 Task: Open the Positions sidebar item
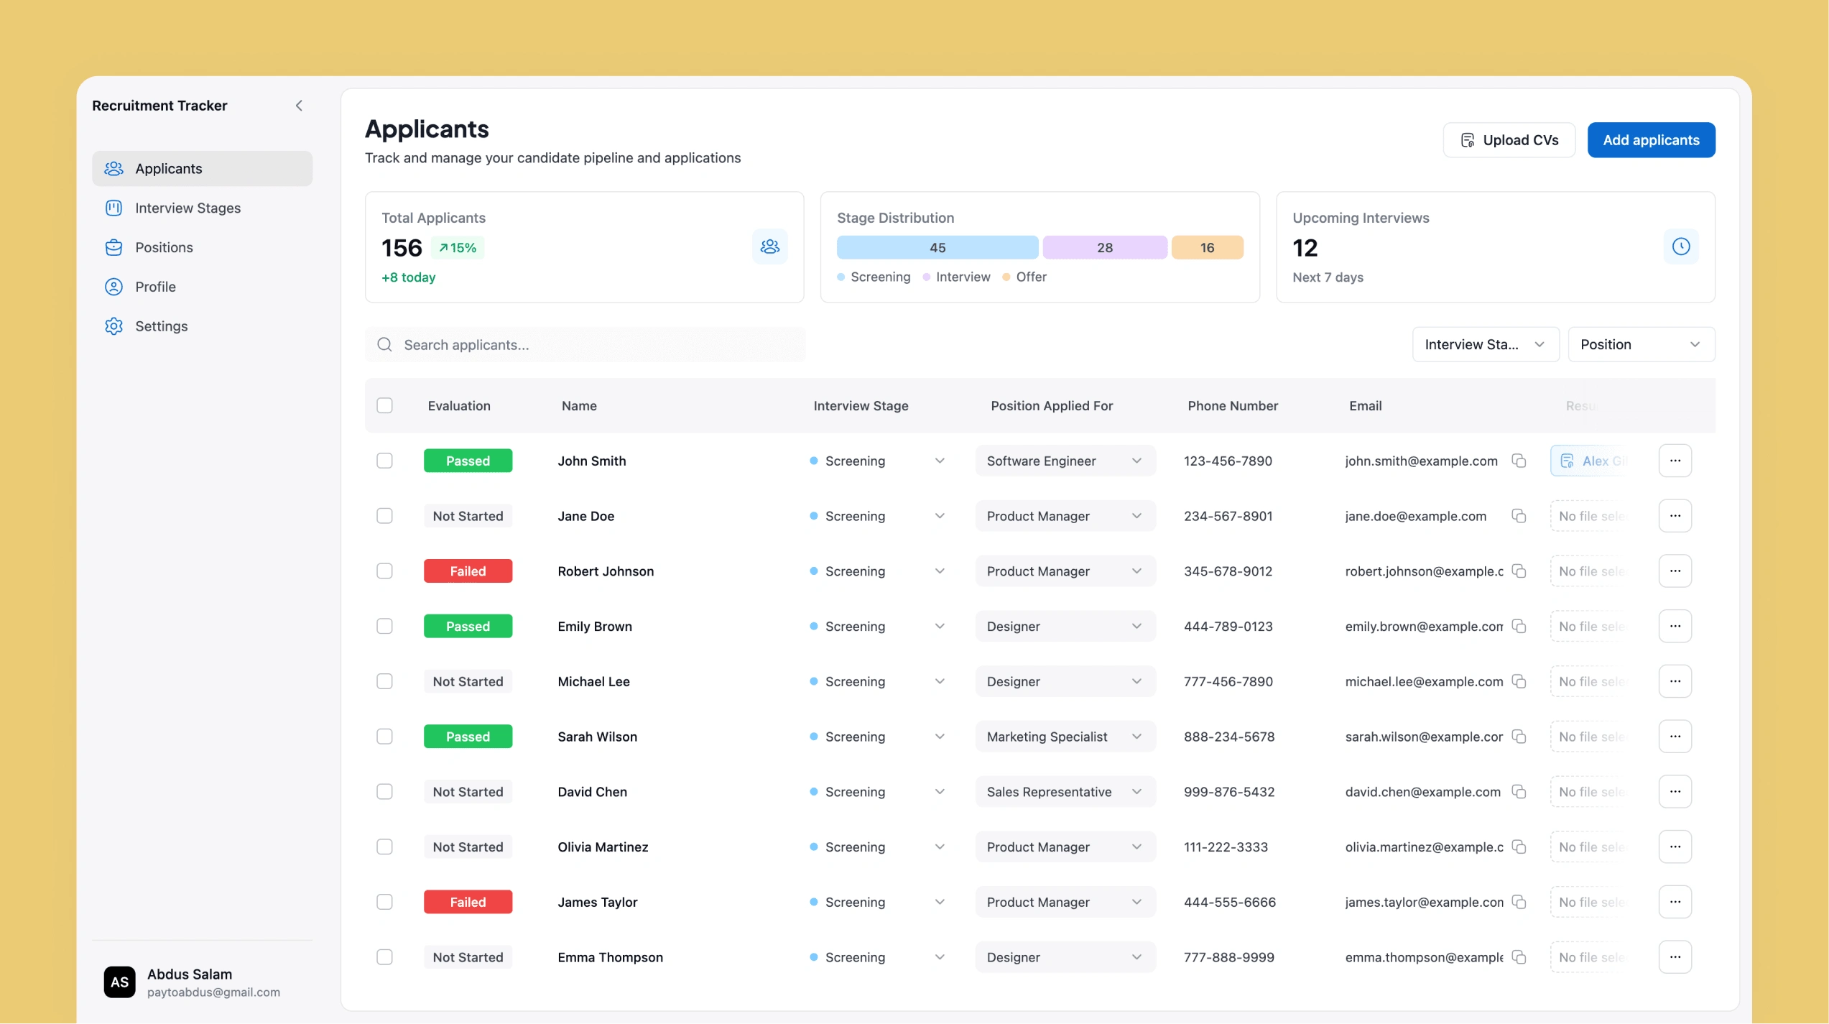tap(164, 247)
